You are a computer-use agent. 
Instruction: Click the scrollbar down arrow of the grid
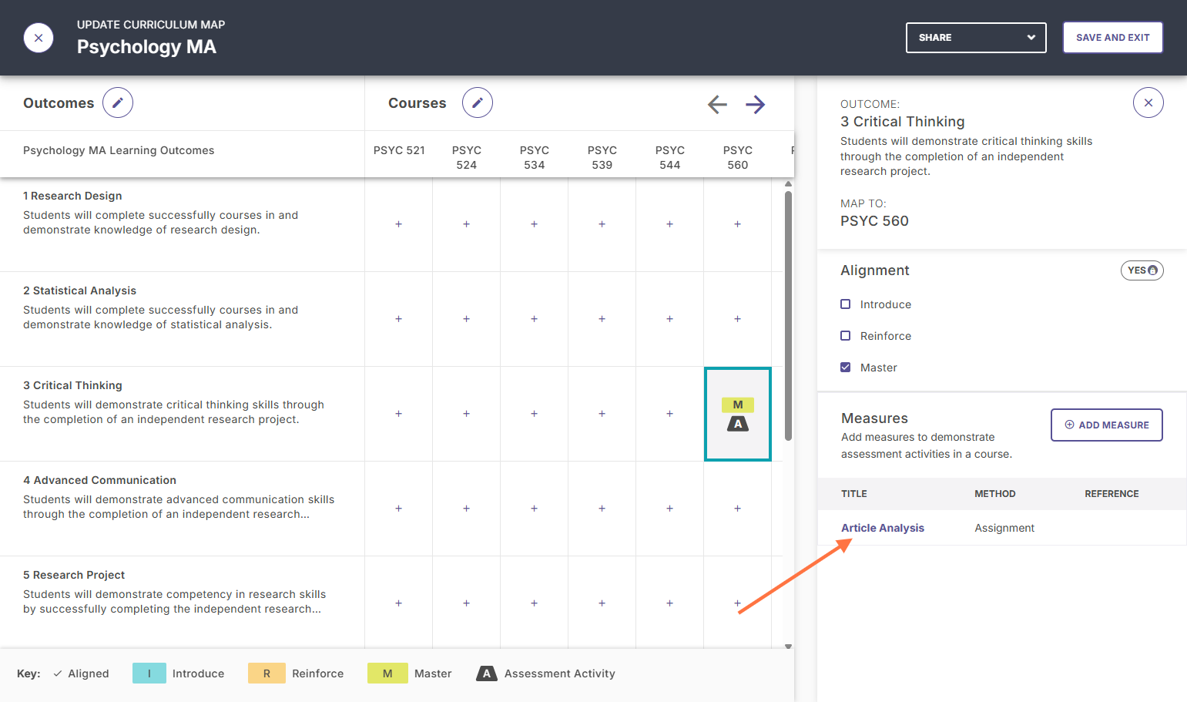pos(788,647)
